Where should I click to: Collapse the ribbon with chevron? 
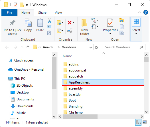click(139, 12)
